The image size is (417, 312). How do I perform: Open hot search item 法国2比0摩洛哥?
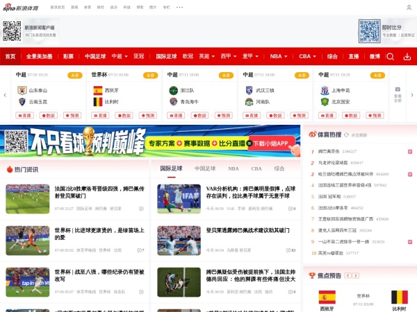(x=333, y=208)
